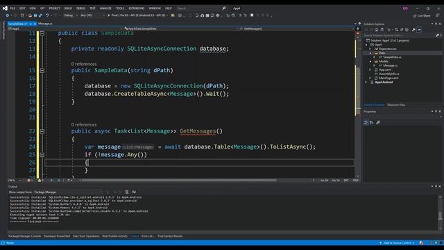Click Categorized icon in Properties panel
444x250 pixels.
click(366, 122)
